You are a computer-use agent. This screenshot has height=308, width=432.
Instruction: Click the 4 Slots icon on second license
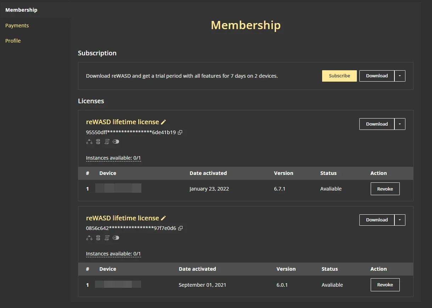(98, 238)
